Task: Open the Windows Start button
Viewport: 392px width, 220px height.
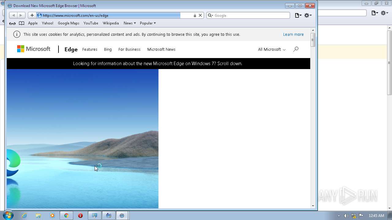Action: [8, 215]
